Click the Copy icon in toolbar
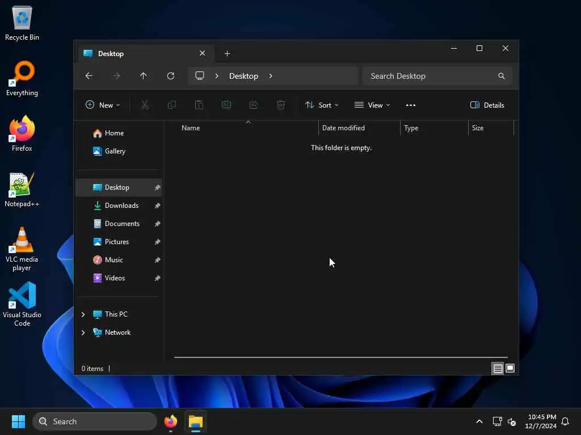Screen dimensions: 581x435 (x=172, y=105)
